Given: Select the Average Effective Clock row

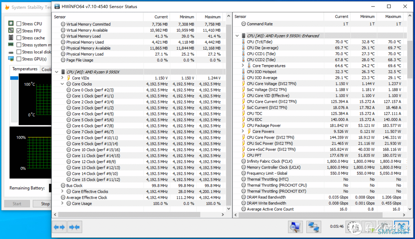Looking at the screenshot, I should (x=139, y=197).
